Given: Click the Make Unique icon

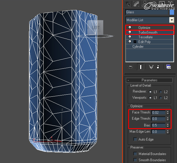Looking at the screenshot, I should (x=151, y=67).
